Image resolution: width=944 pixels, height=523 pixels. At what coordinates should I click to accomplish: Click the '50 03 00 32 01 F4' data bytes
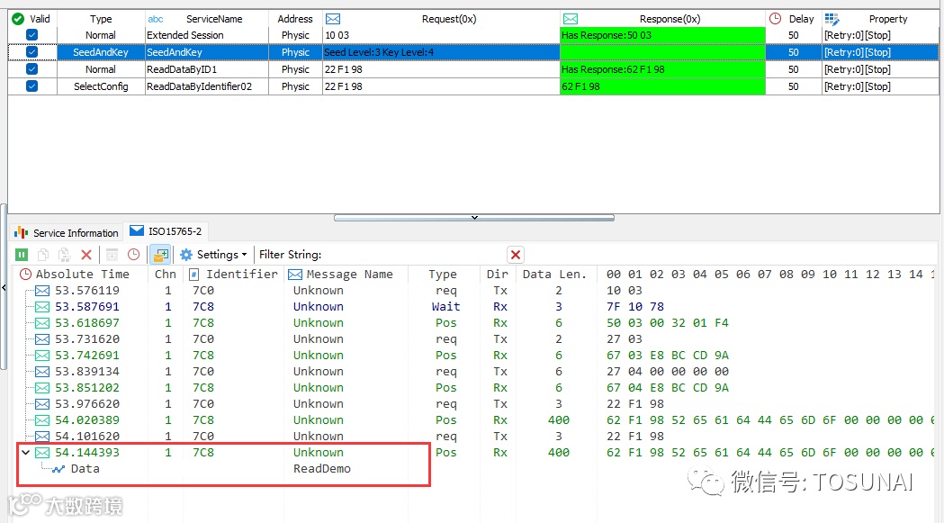[668, 323]
